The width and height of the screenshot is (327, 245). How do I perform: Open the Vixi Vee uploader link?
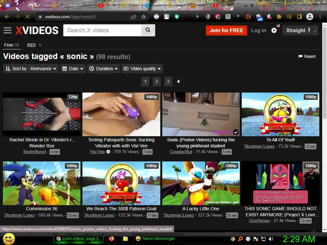(x=97, y=152)
